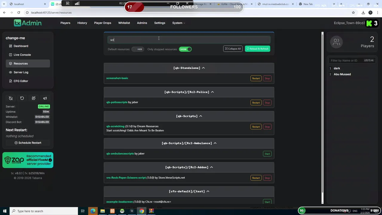Open Player Drops menu item

pyautogui.click(x=103, y=23)
